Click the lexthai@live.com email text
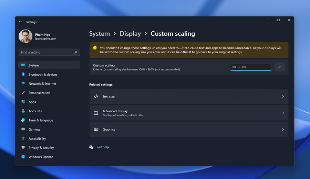Image resolution: width=310 pixels, height=179 pixels. tap(46, 39)
